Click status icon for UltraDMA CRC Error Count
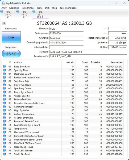The height and width of the screenshot is (160, 129). (x=4, y=143)
